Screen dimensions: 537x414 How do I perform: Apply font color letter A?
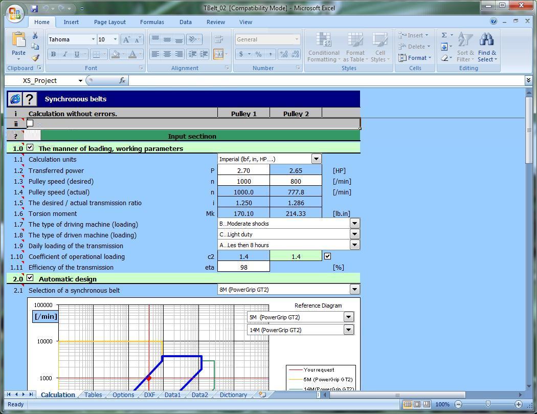coord(132,54)
